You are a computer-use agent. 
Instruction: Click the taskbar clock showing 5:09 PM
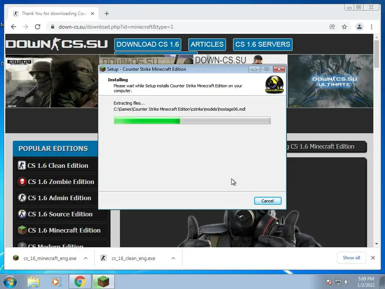click(366, 282)
